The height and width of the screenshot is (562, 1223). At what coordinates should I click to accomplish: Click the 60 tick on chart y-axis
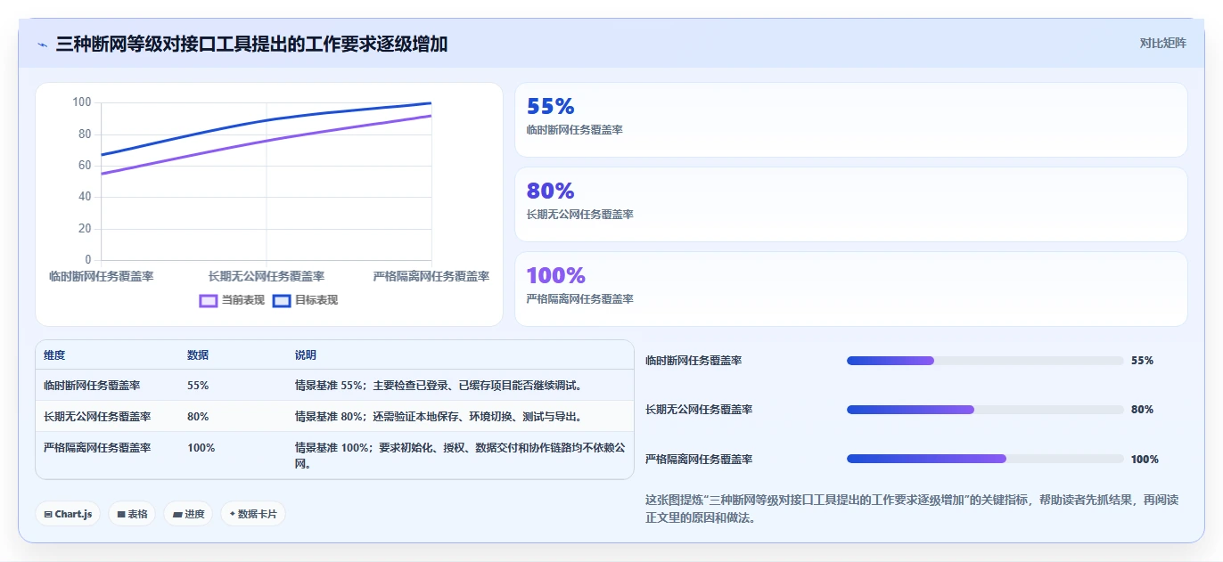(x=85, y=166)
